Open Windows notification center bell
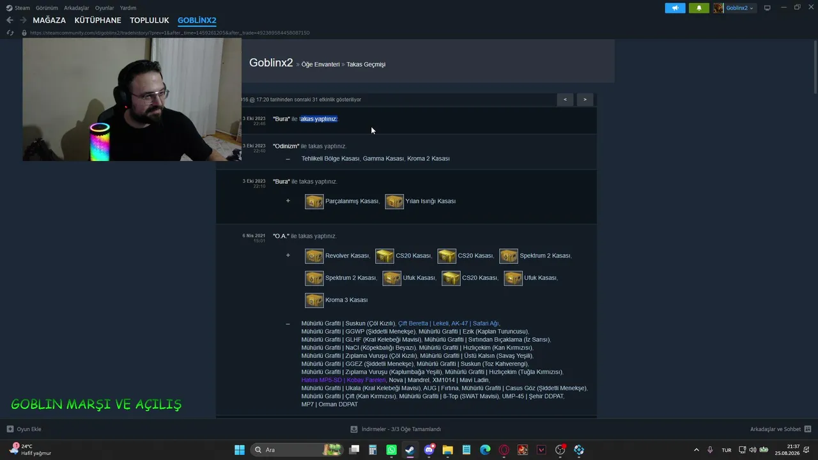Viewport: 818px width, 460px height. [808, 450]
